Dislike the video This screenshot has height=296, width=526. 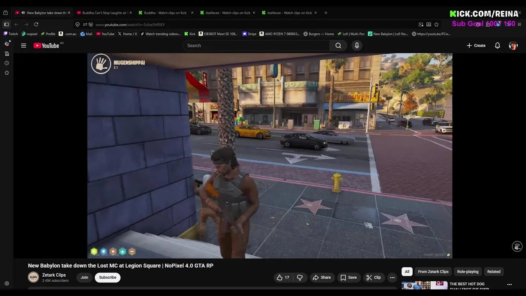point(300,277)
